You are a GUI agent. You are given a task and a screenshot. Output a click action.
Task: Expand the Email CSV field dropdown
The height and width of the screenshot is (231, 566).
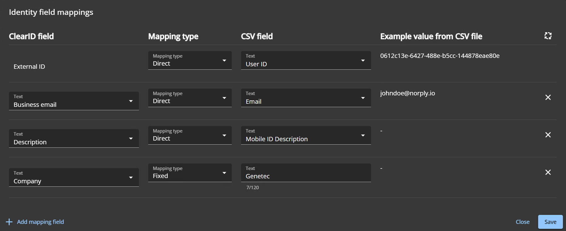(306, 98)
